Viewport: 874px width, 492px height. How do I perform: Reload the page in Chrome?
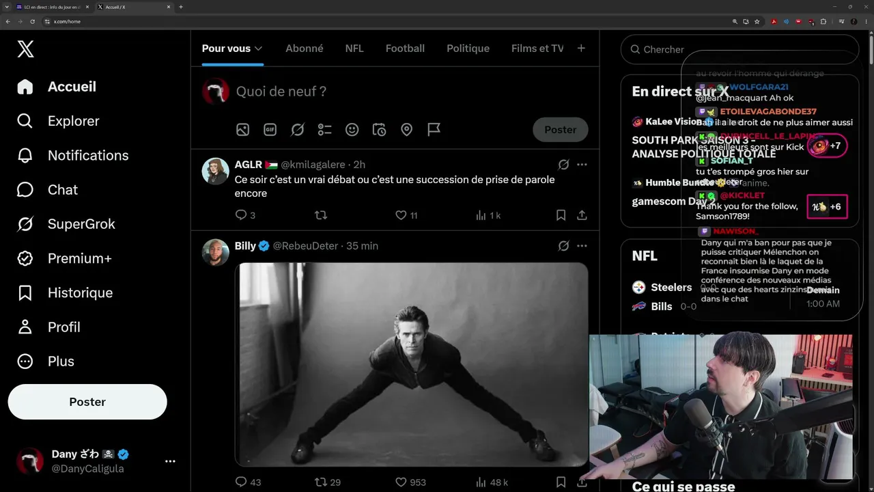(x=32, y=21)
